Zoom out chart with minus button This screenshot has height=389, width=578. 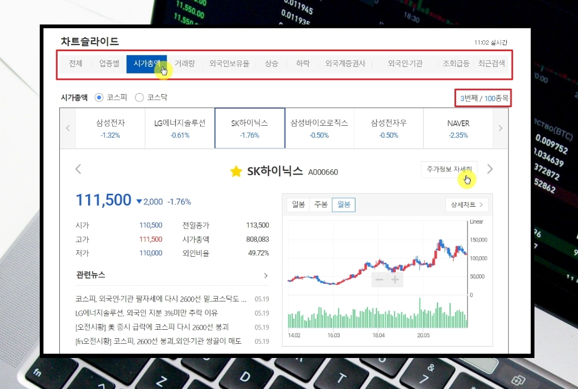click(379, 280)
